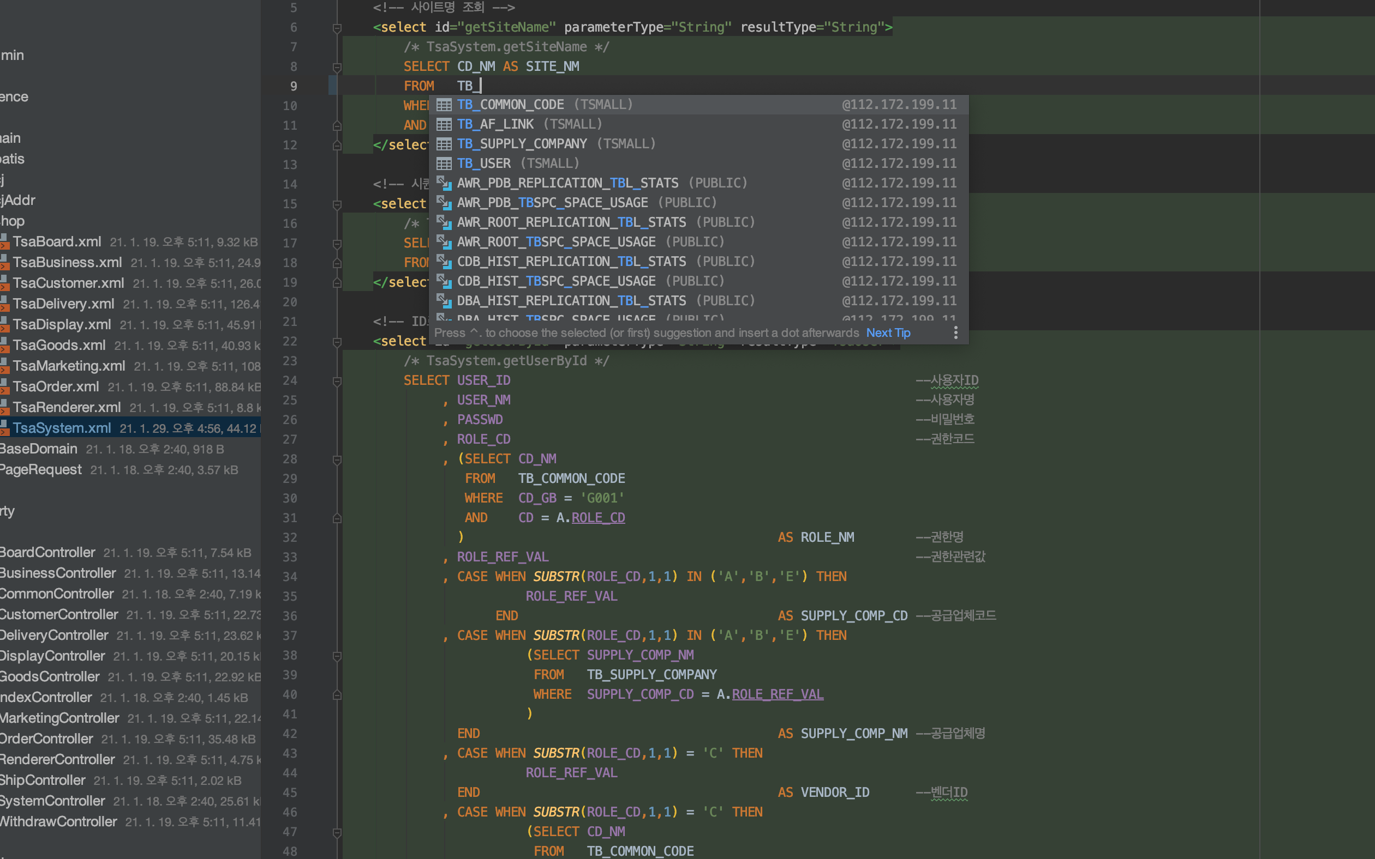Click synonym icon beside AWR_ROOT_TBSPC_SPACE_USAGE
The height and width of the screenshot is (859, 1375).
[x=444, y=242]
